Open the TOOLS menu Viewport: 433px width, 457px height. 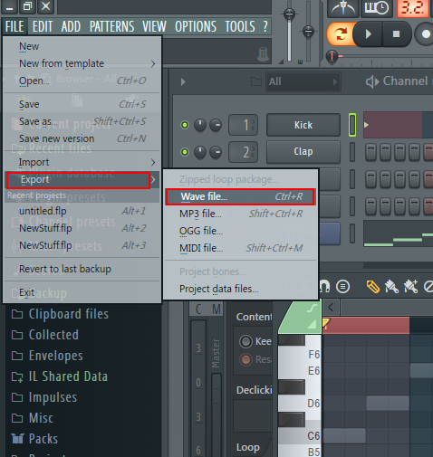tap(240, 26)
